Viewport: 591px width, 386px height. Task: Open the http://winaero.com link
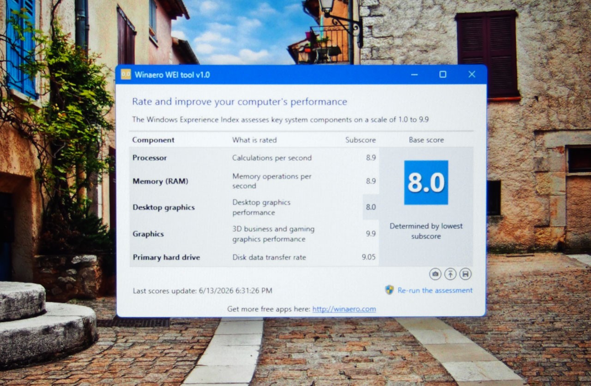(x=344, y=309)
